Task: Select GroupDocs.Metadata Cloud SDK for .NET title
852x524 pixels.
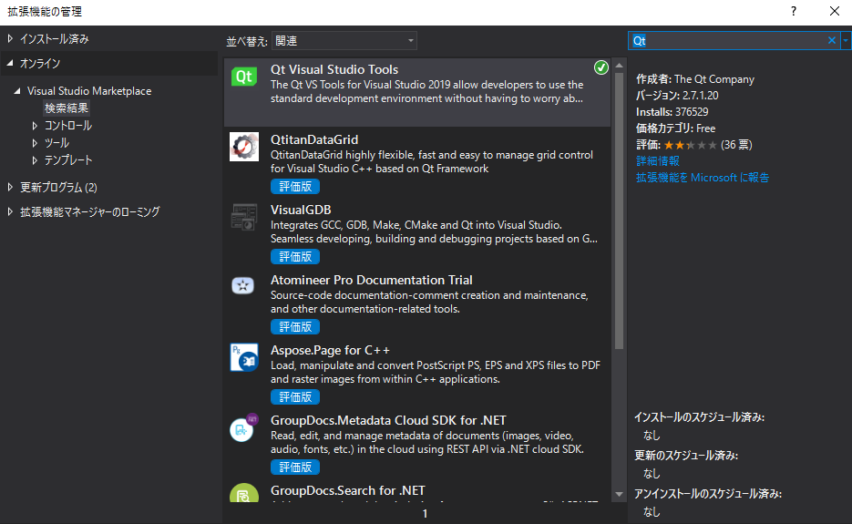Action: pos(388,420)
